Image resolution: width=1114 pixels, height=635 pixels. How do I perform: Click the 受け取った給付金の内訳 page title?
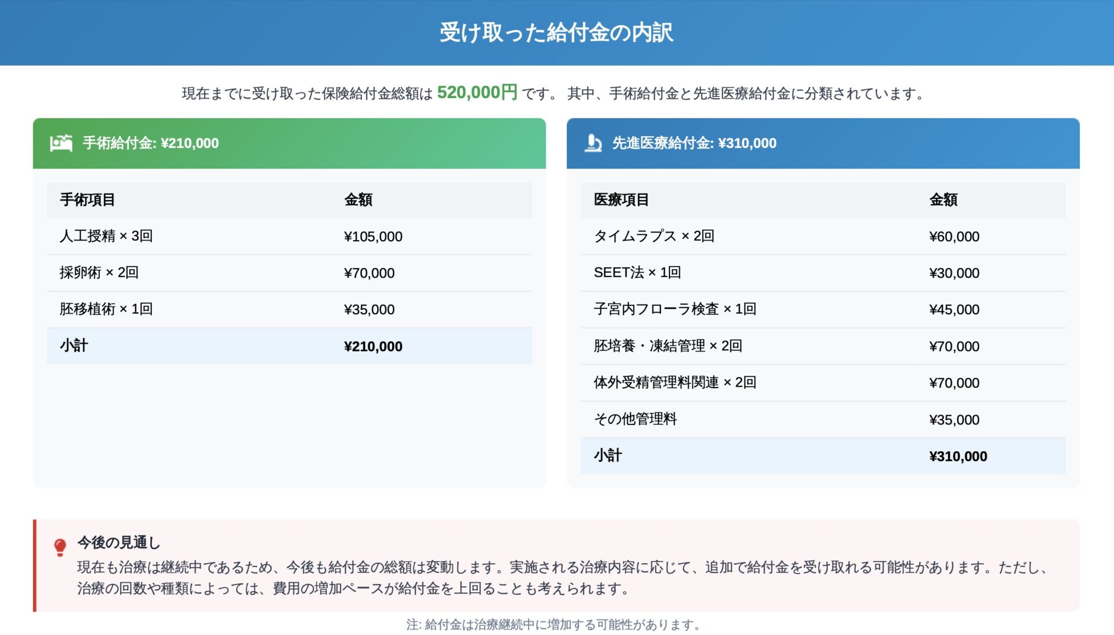[556, 32]
